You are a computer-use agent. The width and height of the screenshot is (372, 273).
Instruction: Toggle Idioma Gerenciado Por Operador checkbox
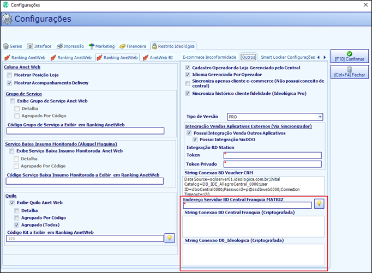tap(188, 75)
